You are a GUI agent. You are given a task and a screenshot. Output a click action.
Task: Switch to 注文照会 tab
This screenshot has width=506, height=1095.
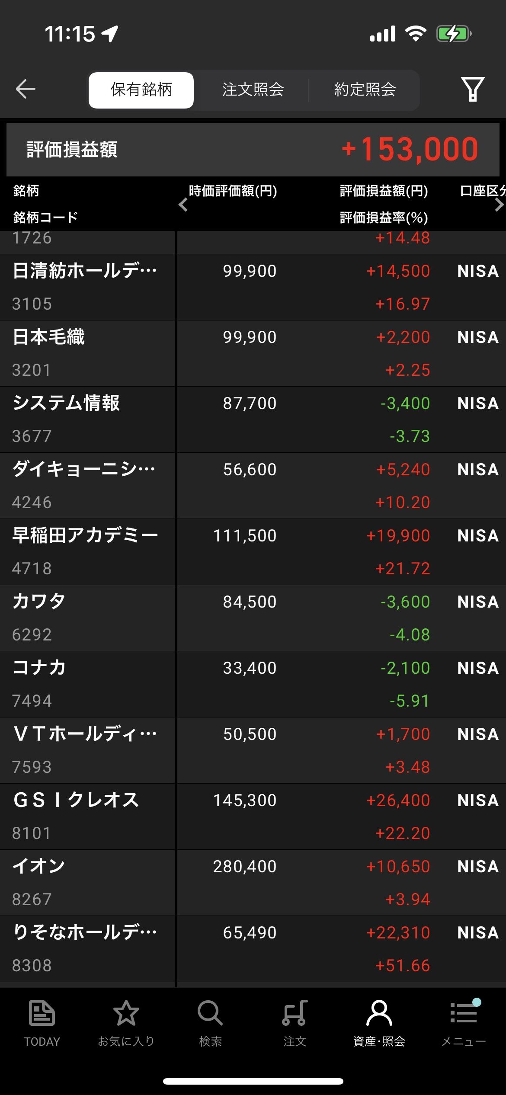(253, 90)
